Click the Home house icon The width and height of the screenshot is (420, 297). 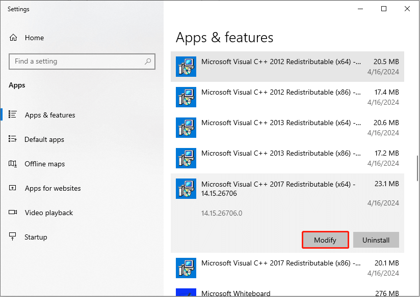13,38
